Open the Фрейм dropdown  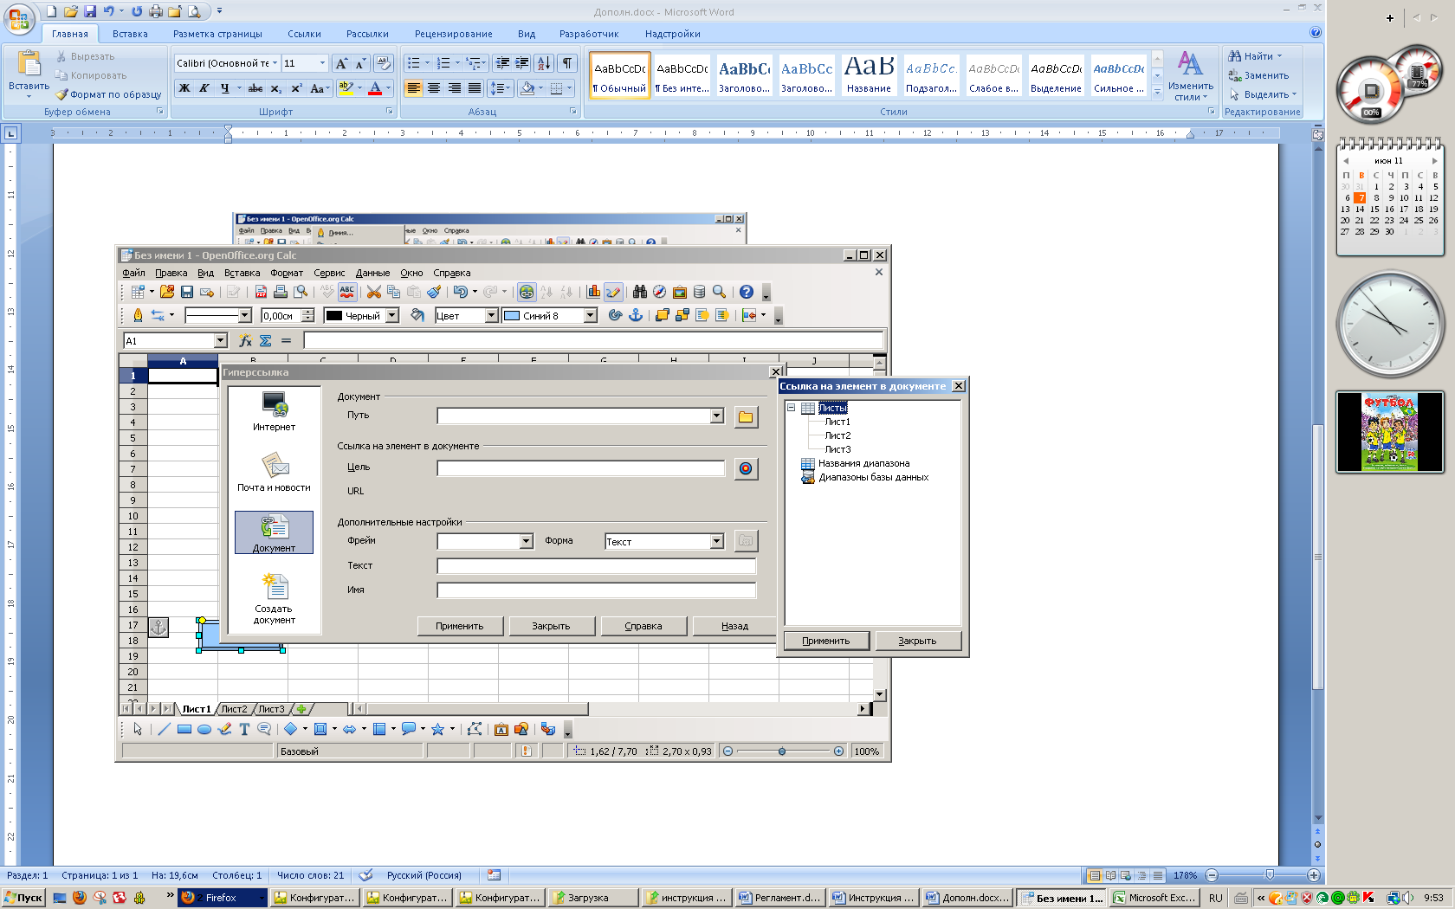pyautogui.click(x=527, y=541)
